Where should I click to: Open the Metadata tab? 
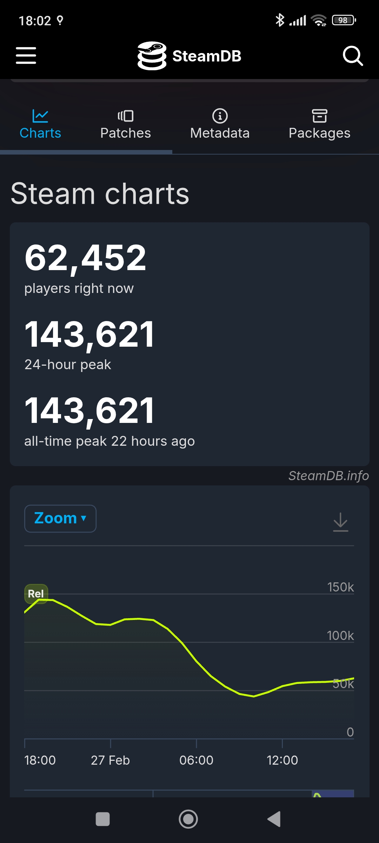coord(220,133)
